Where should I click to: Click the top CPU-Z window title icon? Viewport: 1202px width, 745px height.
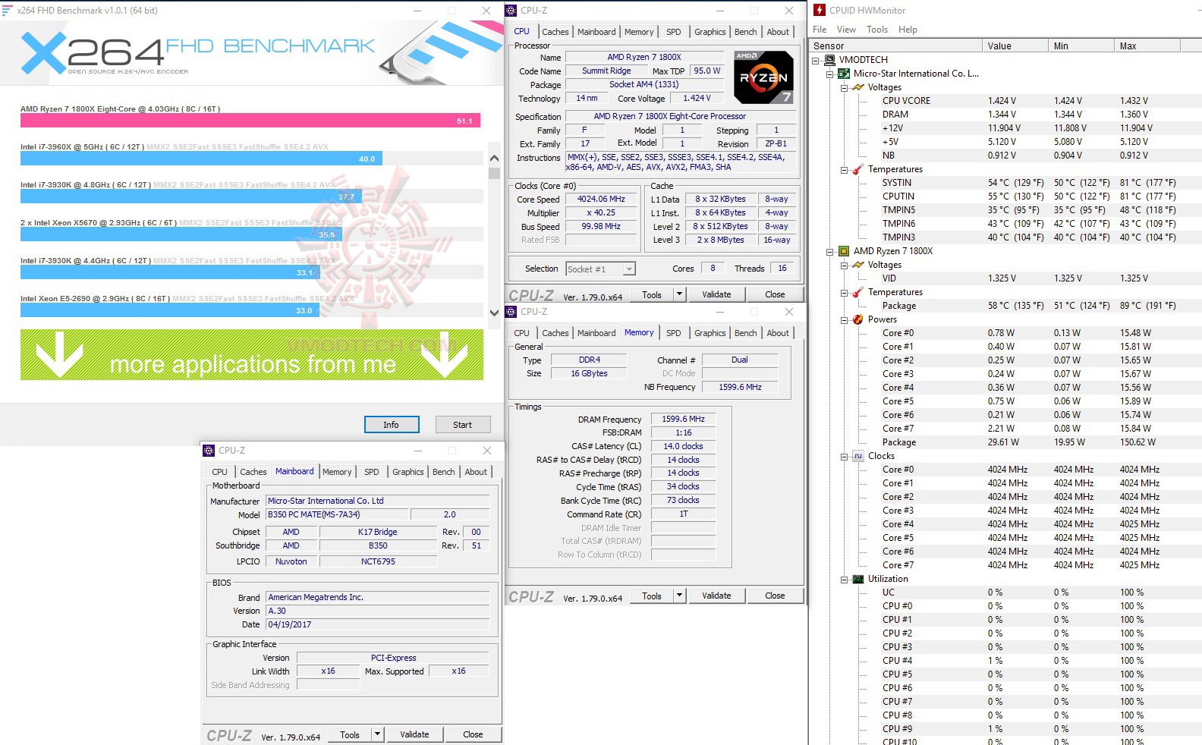pos(511,11)
